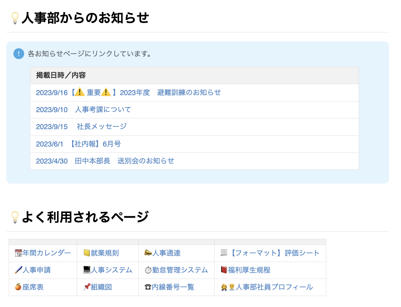Open the 人事申請 page link

pos(37,270)
